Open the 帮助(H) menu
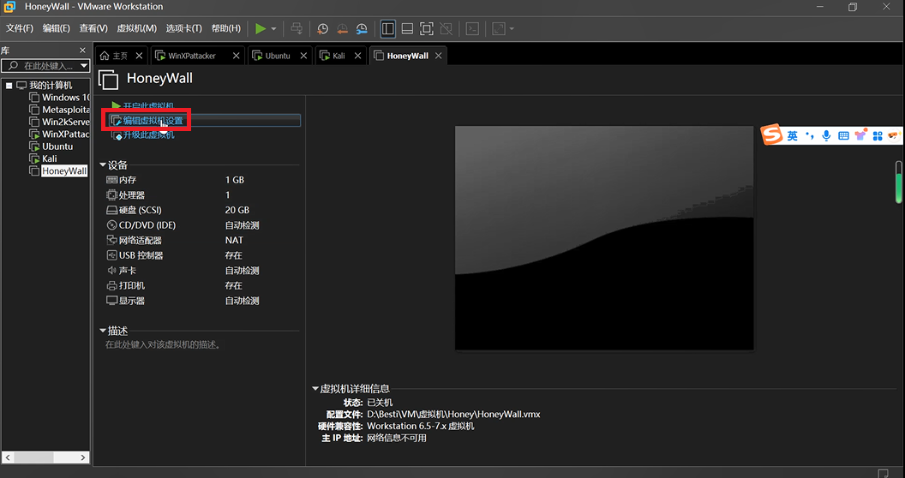The width and height of the screenshot is (905, 478). point(225,28)
